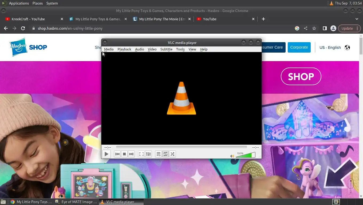
Task: Show VLC extended settings
Action: tap(148, 154)
